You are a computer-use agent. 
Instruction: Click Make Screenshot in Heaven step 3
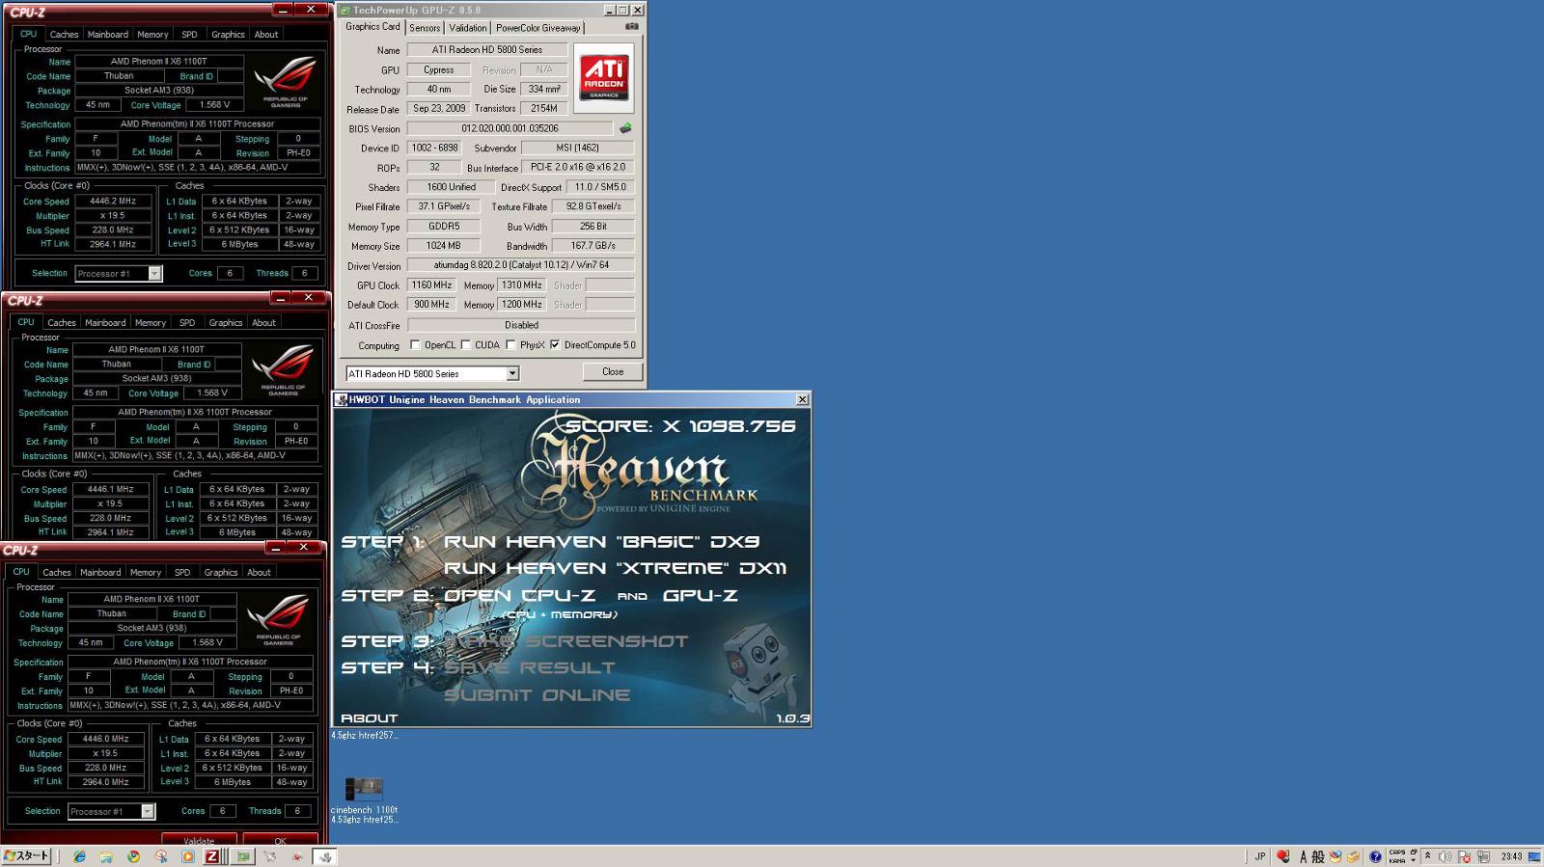coord(565,641)
